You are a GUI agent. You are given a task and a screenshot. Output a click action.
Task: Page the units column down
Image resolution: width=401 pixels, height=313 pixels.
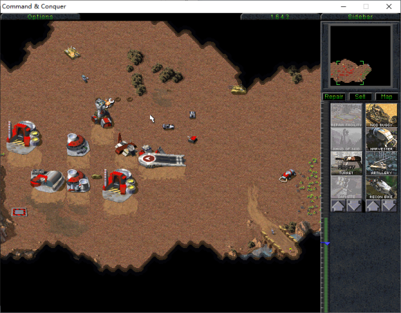point(389,206)
